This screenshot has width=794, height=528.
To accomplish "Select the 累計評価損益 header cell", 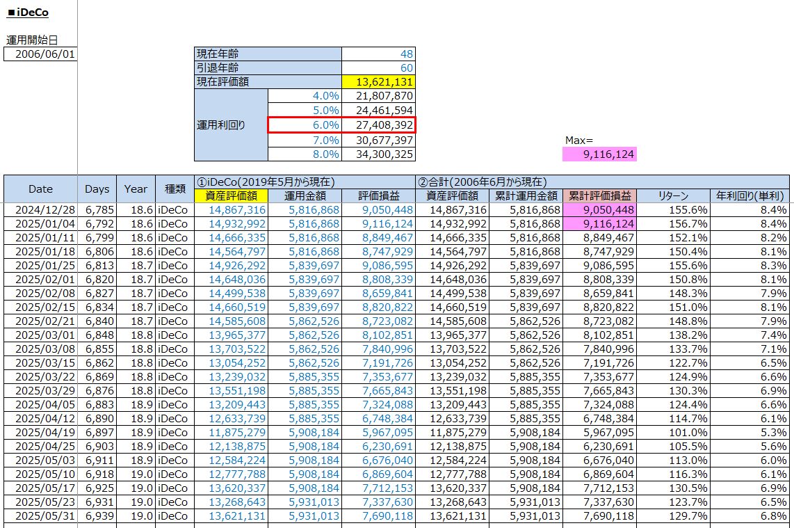I will pos(599,196).
